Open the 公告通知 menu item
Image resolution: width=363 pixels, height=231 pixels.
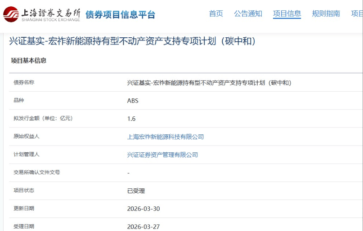tap(248, 13)
